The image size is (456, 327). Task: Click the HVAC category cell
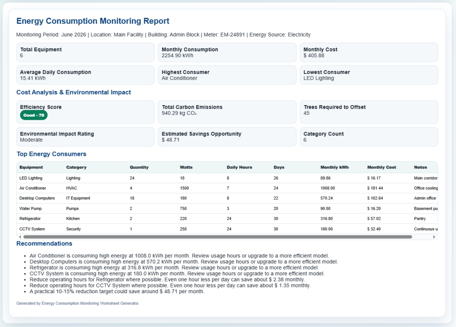click(72, 188)
